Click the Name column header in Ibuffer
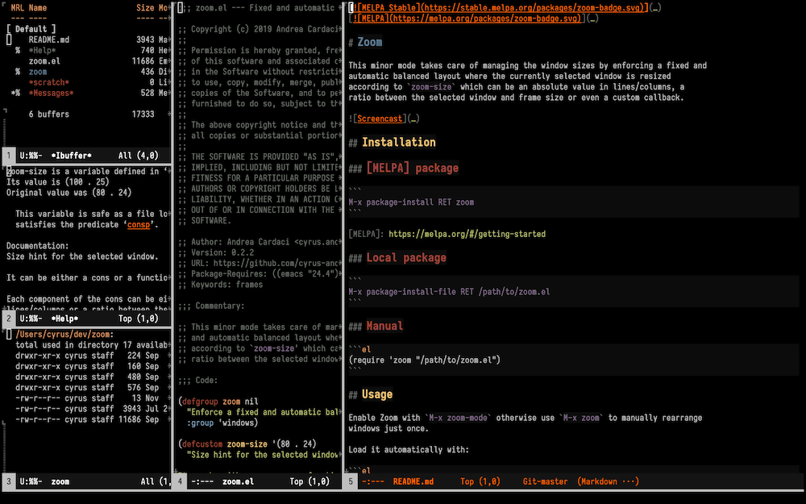The height and width of the screenshot is (504, 806). (38, 8)
